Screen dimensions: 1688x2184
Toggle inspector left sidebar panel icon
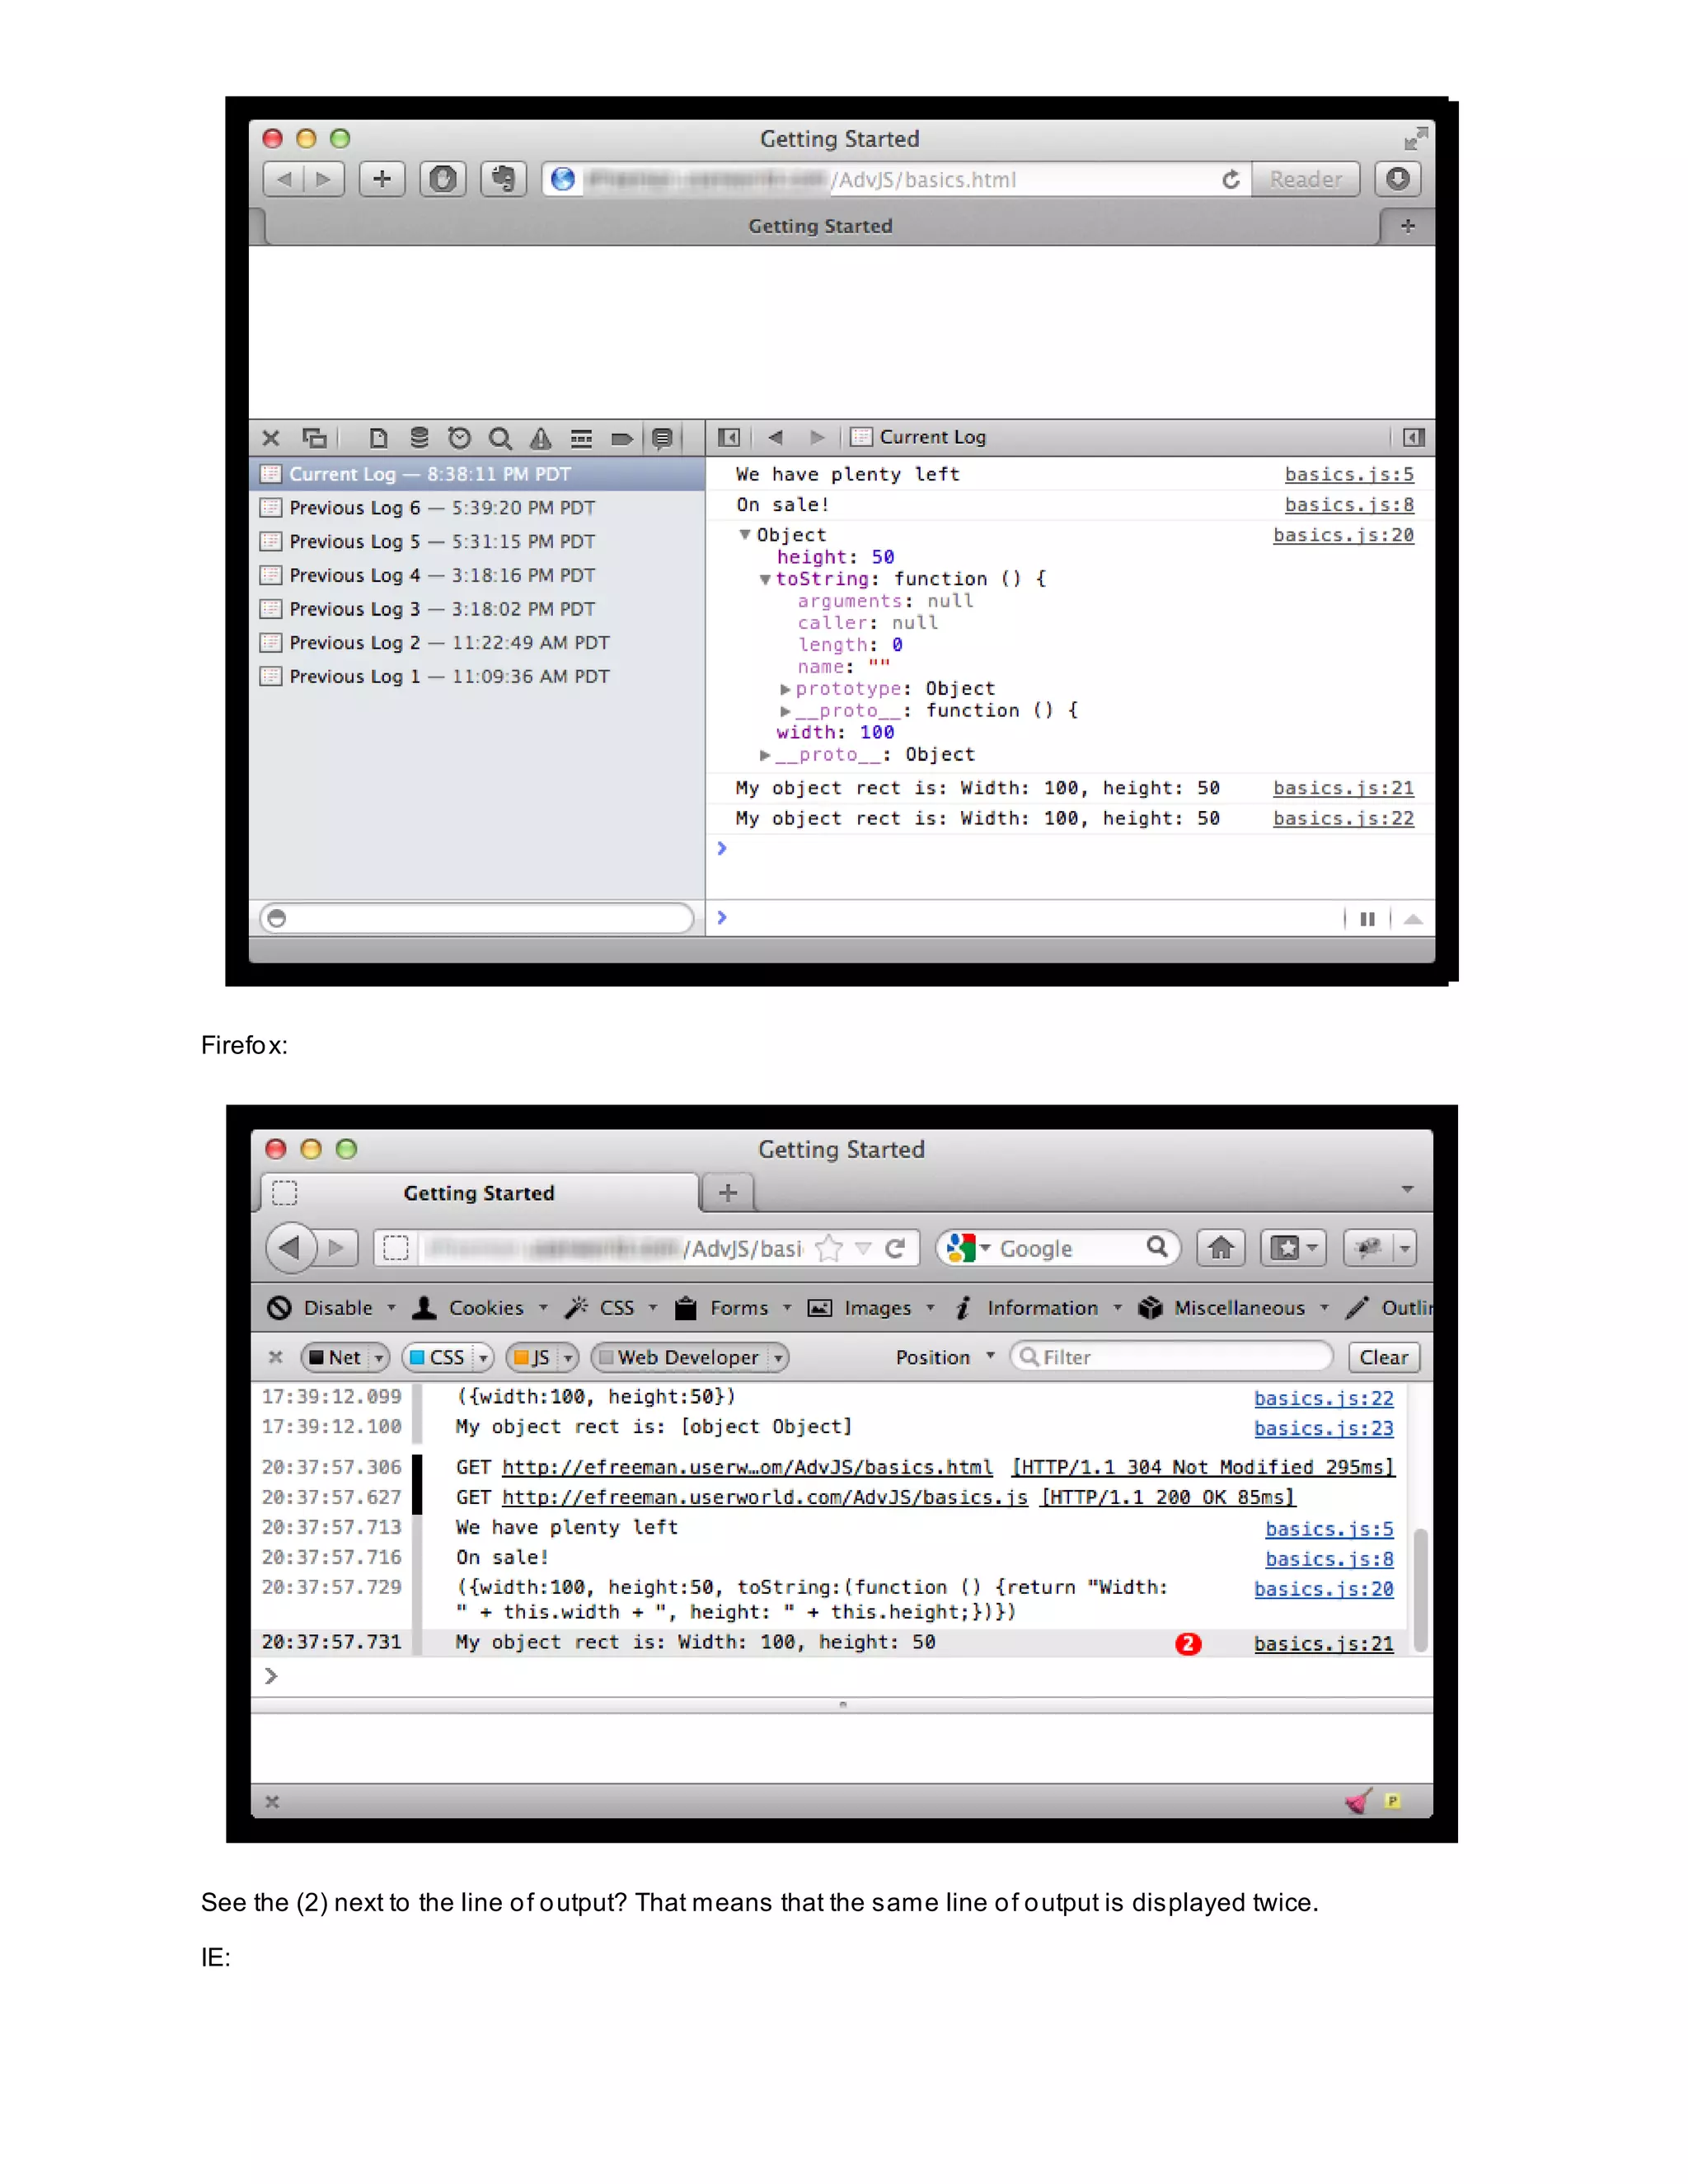[x=729, y=437]
